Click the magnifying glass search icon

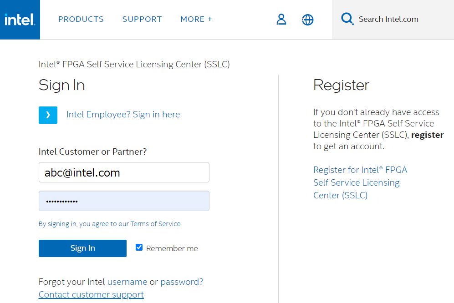coord(347,19)
